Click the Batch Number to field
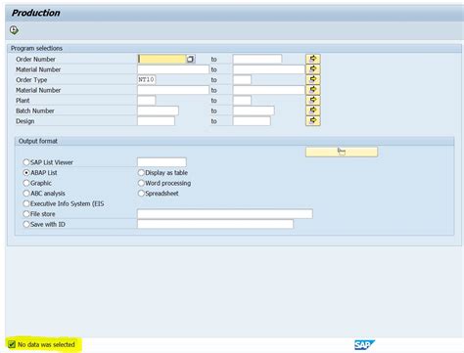 coord(254,110)
